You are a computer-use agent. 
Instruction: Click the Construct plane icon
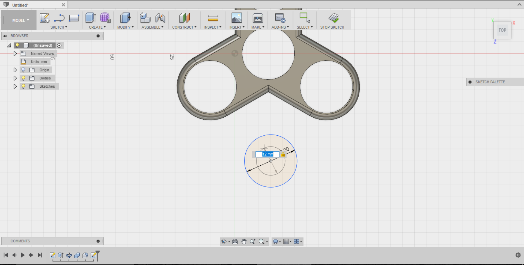[184, 18]
